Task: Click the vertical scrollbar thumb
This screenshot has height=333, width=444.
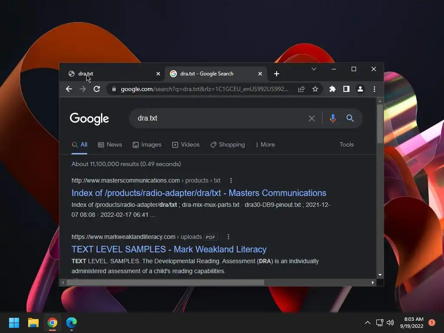Action: point(380,124)
